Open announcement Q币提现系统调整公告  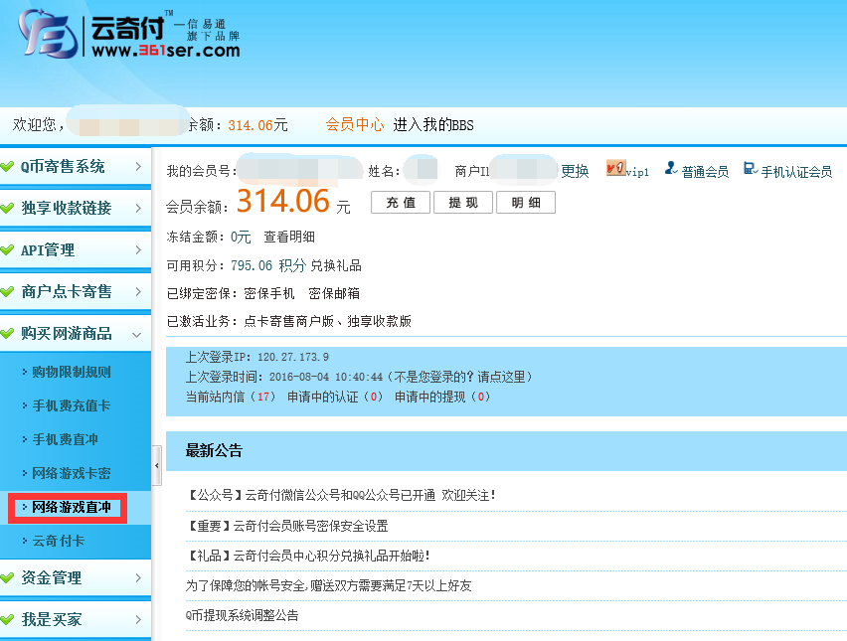pos(242,615)
